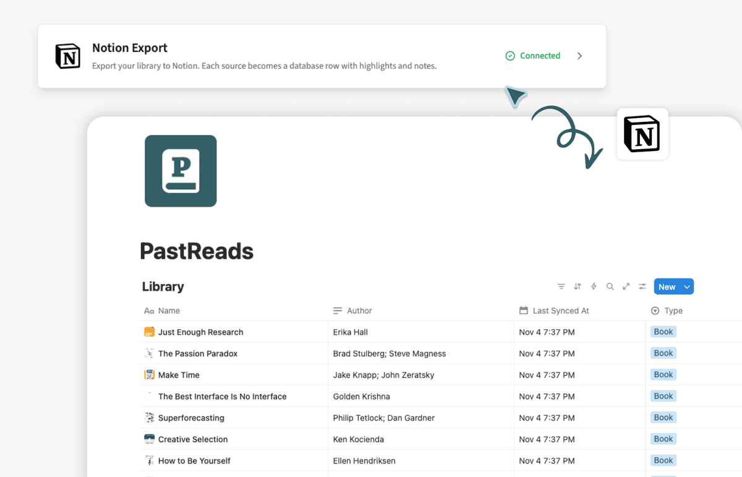Screen dimensions: 742x477
Task: Expand the New button dropdown arrow
Action: [x=686, y=287]
